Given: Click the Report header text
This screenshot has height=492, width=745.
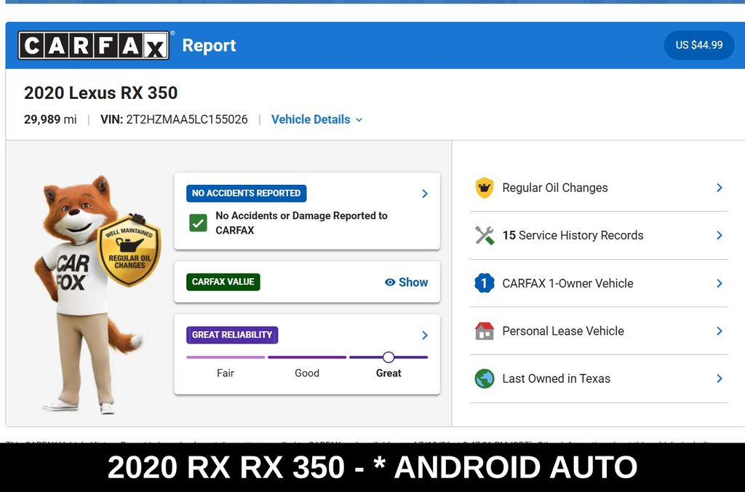Looking at the screenshot, I should 209,46.
